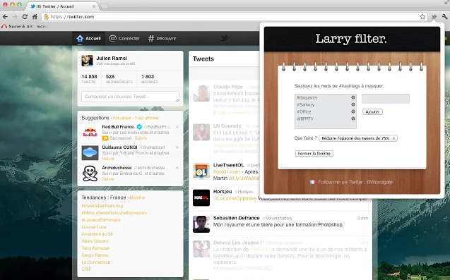Screen dimensions: 450x280
Task: Click Sebastien Defrance's avatar
Action: coord(201,224)
